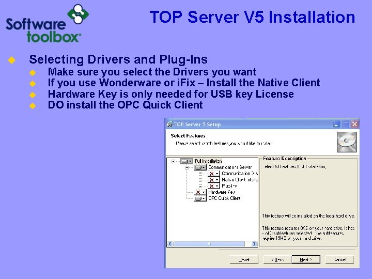Select the Communication Drivers tree row
Screen dimensions: 372x279
point(240,174)
